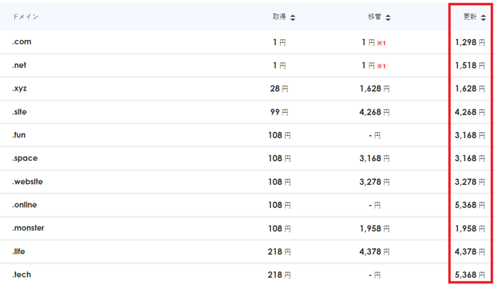Click the red ※1 mark in .com row

coord(381,43)
